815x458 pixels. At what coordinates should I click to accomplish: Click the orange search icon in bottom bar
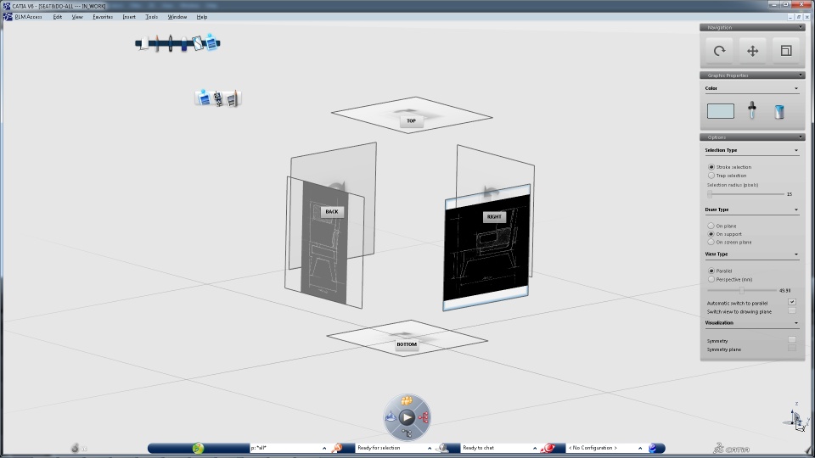click(x=337, y=448)
